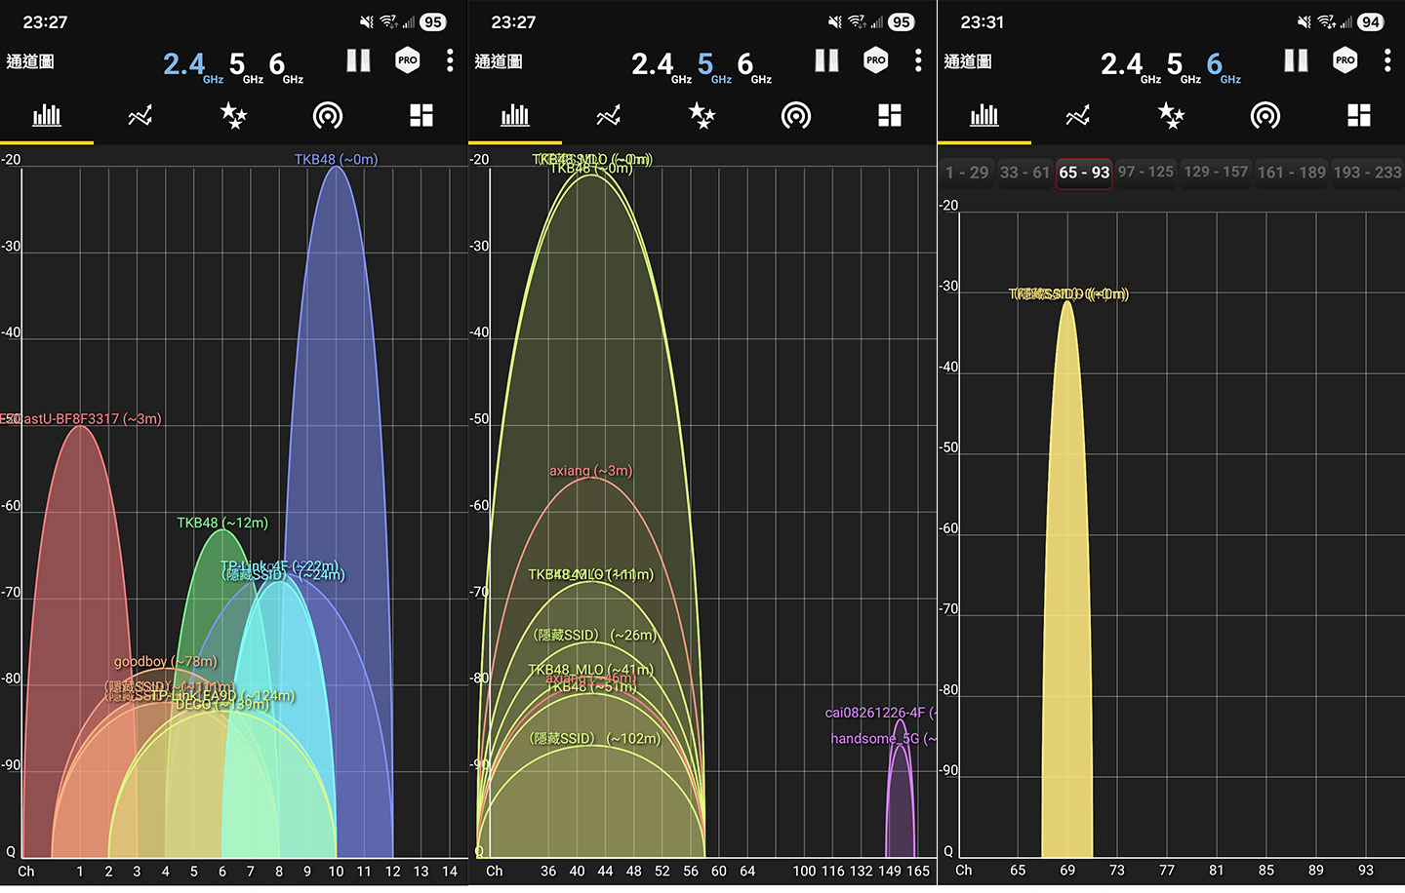Select channel graph bar icon in right screenshot
Screen dimensions: 1405x893
983,117
